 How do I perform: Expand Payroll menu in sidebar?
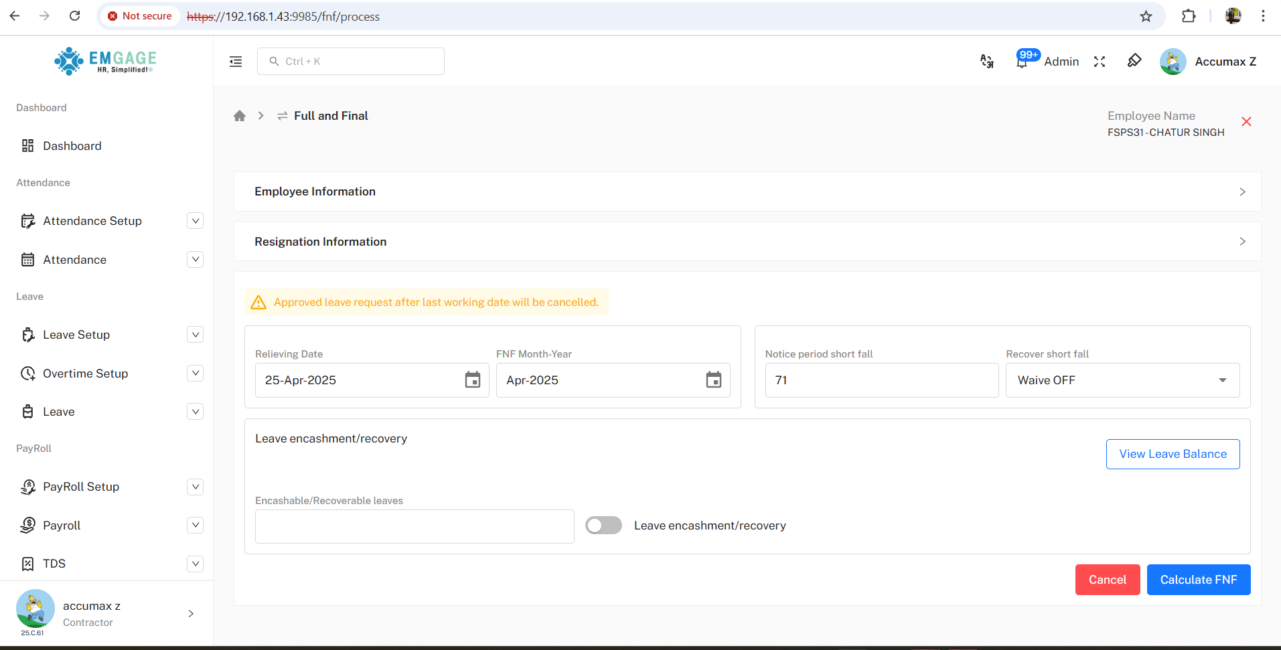pyautogui.click(x=195, y=525)
